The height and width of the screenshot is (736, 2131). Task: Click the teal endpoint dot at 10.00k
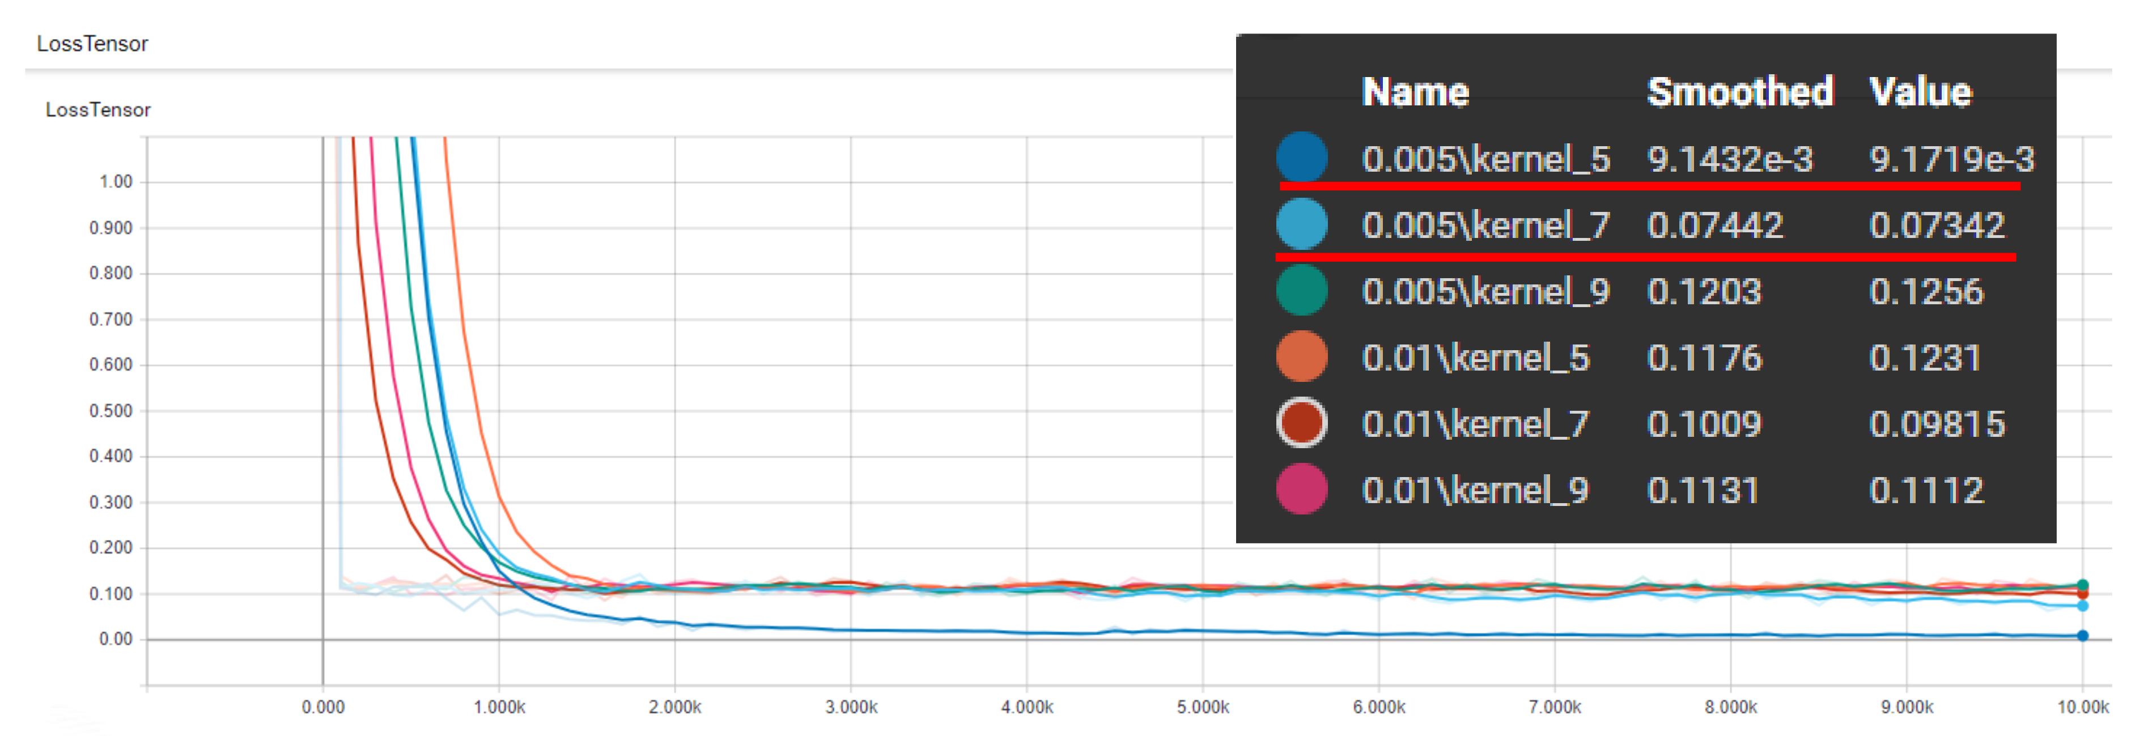pyautogui.click(x=2082, y=585)
